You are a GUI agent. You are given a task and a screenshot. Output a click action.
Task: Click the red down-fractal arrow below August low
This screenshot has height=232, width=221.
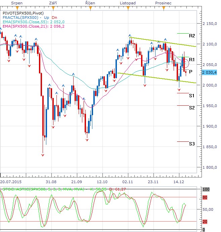tap(43, 155)
